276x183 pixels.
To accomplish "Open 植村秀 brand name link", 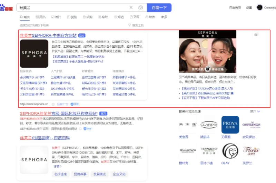I will coord(184,163).
